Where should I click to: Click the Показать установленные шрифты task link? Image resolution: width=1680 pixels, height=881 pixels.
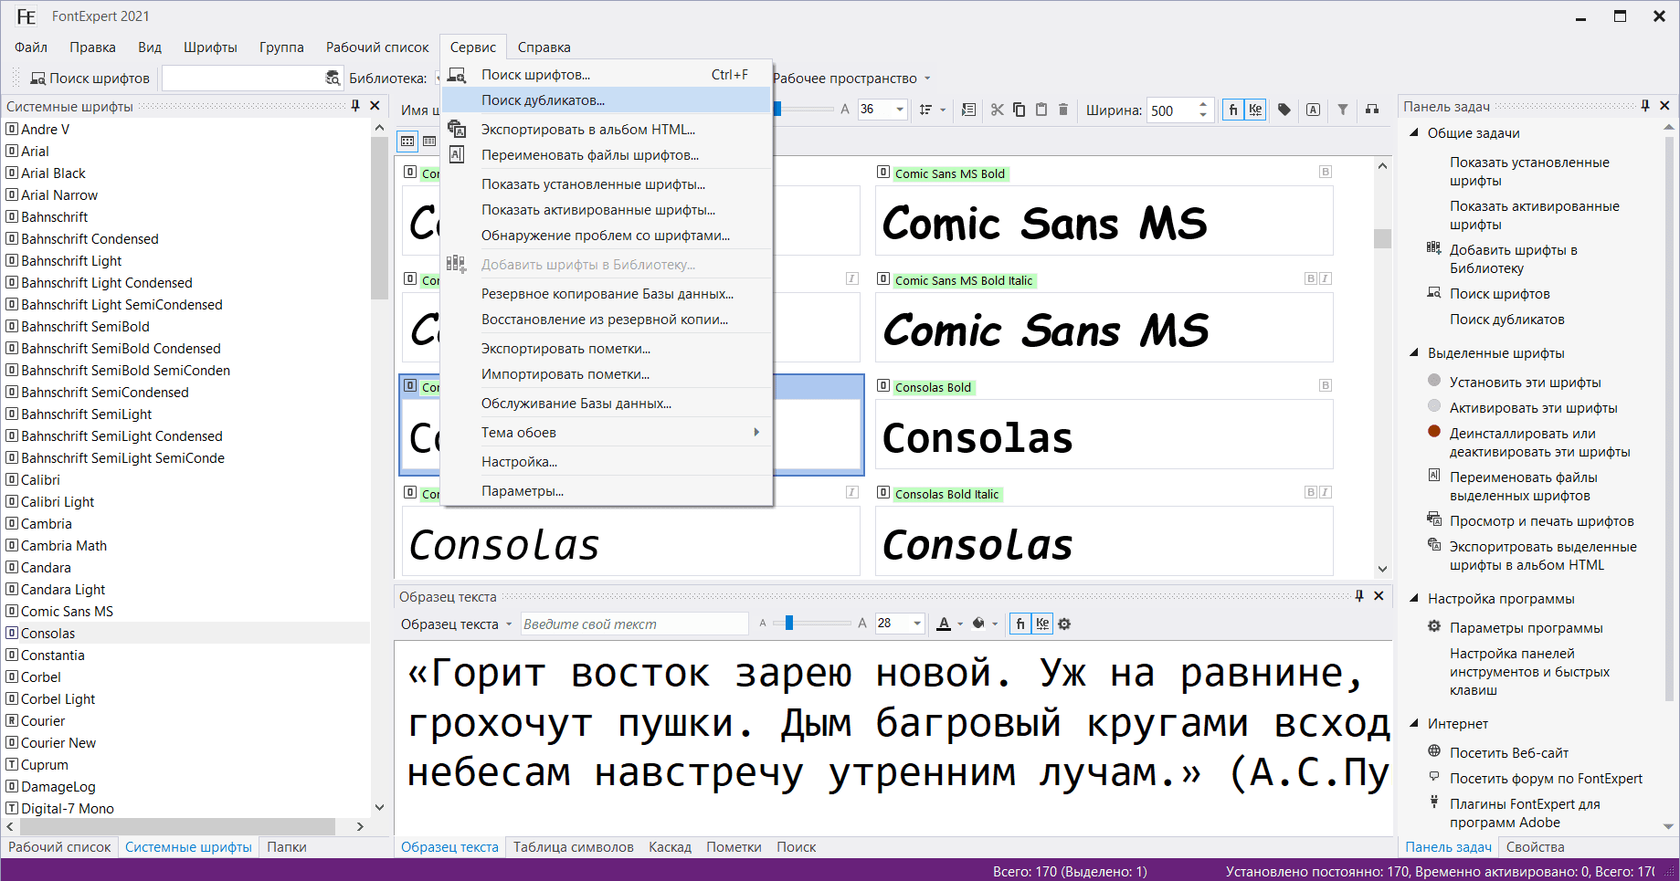[x=1529, y=172]
